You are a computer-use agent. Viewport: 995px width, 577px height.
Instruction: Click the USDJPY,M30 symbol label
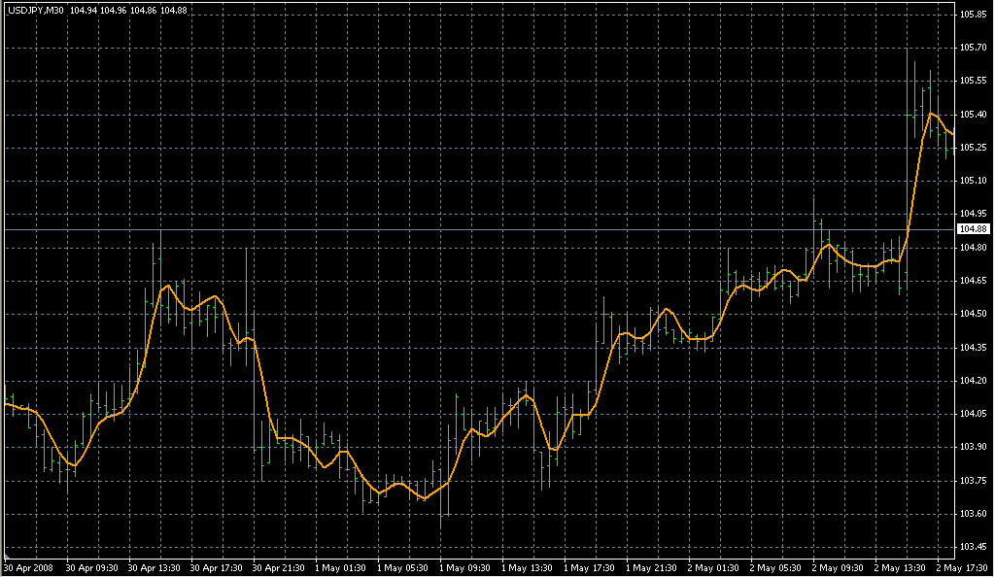click(35, 10)
